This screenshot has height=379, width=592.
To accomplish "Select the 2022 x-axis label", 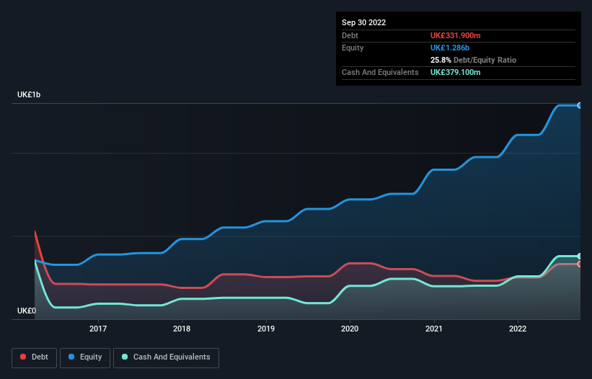I will click(518, 329).
